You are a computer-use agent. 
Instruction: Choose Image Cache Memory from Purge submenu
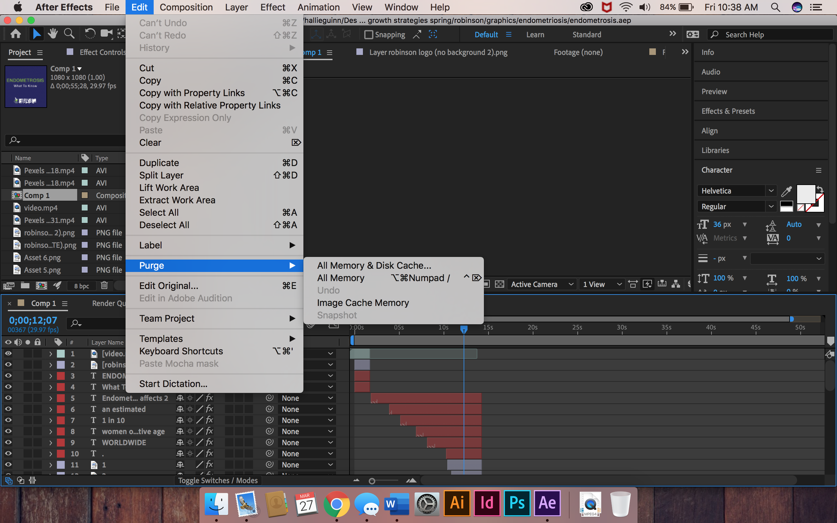(363, 302)
